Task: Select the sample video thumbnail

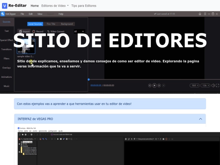Action: (26, 46)
